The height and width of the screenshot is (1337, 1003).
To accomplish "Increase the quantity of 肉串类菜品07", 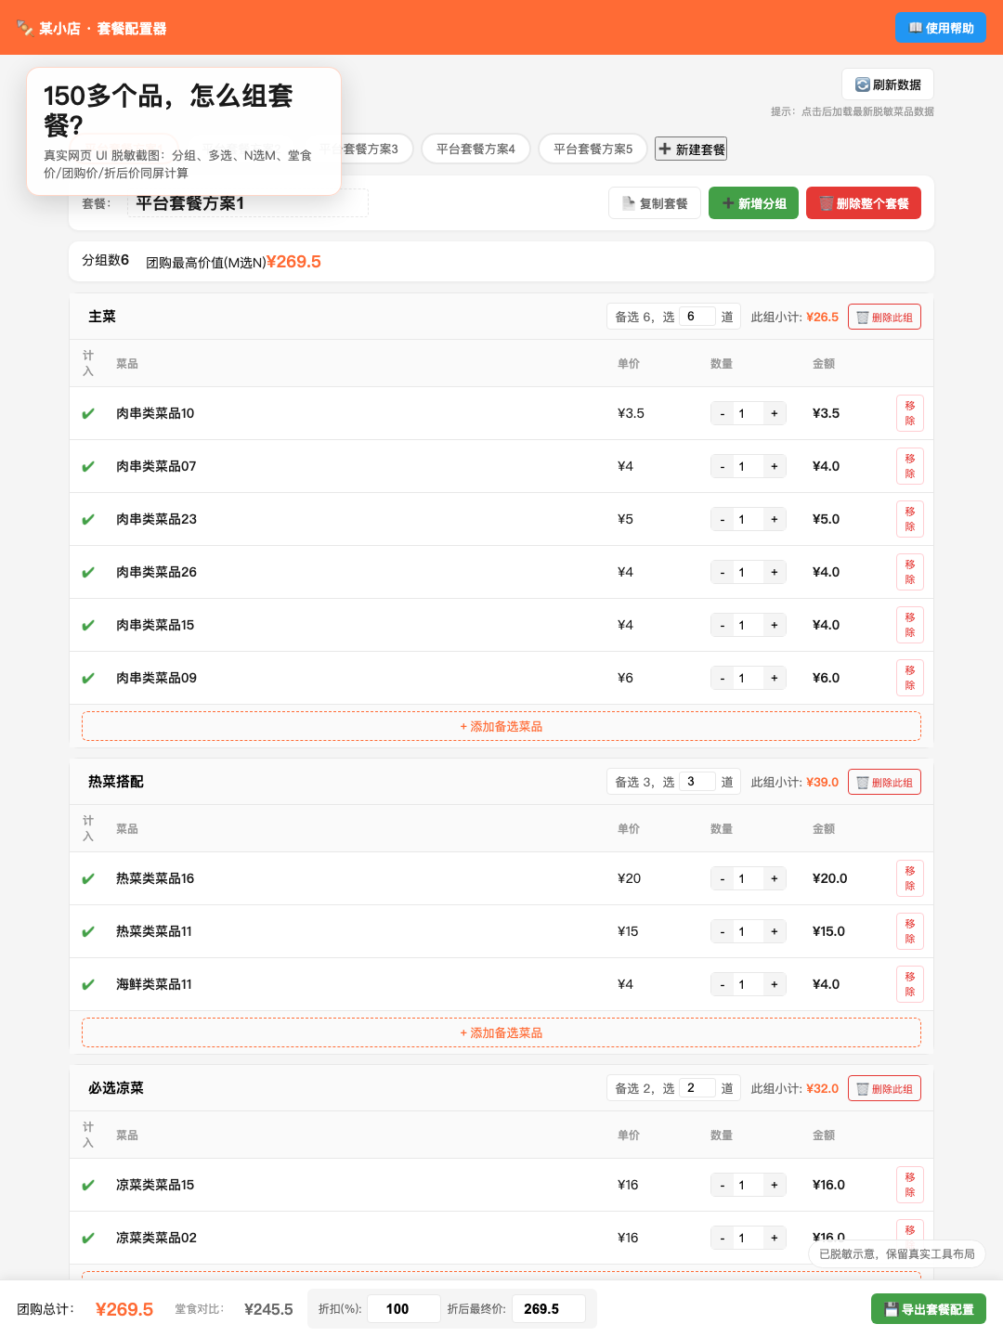I will (774, 466).
